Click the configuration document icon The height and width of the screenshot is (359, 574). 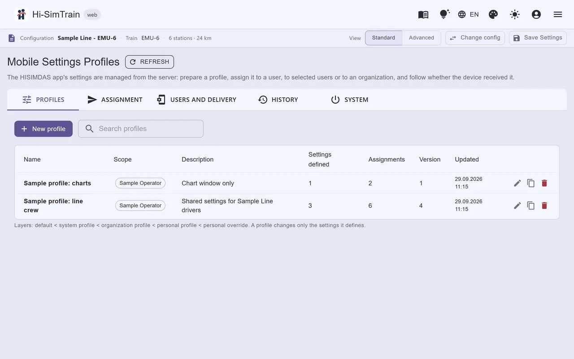pyautogui.click(x=12, y=38)
